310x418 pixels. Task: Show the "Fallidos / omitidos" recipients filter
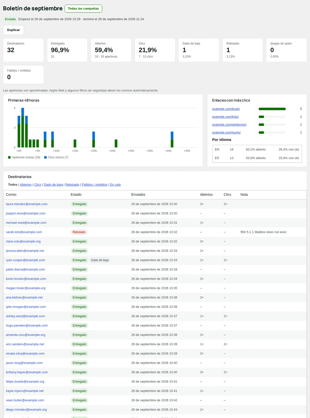[95, 185]
